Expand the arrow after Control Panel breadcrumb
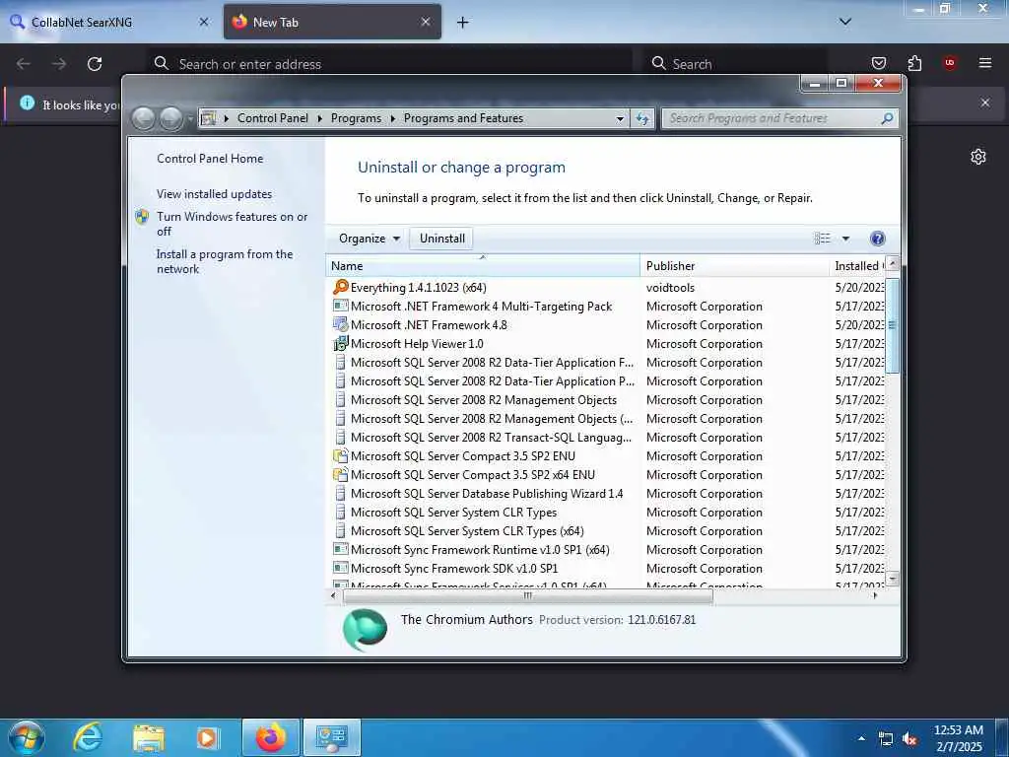1009x757 pixels. [x=320, y=118]
